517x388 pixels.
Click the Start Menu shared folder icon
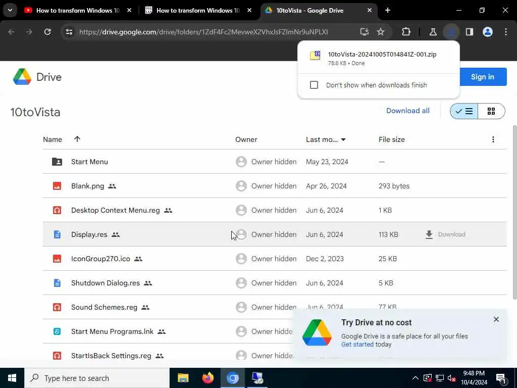click(57, 162)
